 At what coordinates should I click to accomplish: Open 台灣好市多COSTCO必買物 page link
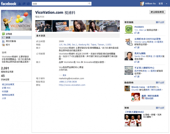coord(148,39)
